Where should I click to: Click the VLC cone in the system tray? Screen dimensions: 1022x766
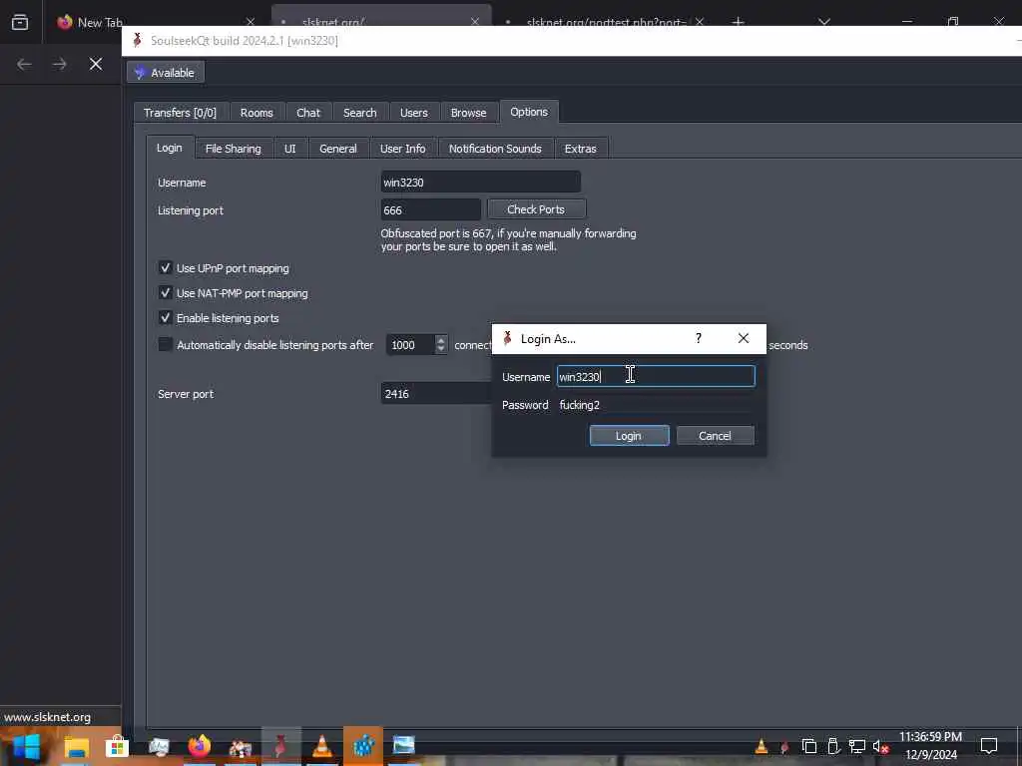pos(761,746)
